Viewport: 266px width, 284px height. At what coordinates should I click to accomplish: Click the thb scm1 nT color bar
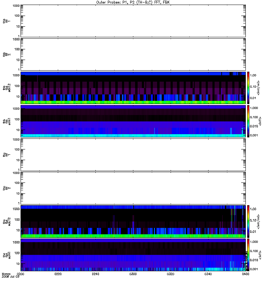[248, 121]
